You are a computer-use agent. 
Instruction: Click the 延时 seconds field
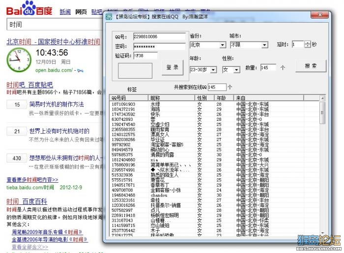(298, 45)
